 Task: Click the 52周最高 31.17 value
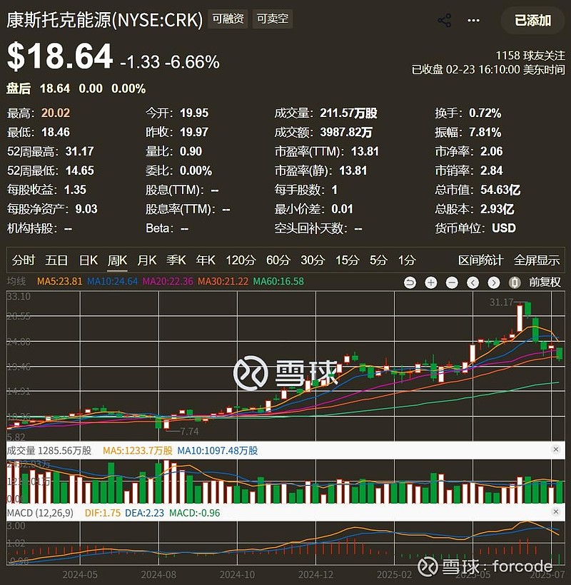point(79,151)
